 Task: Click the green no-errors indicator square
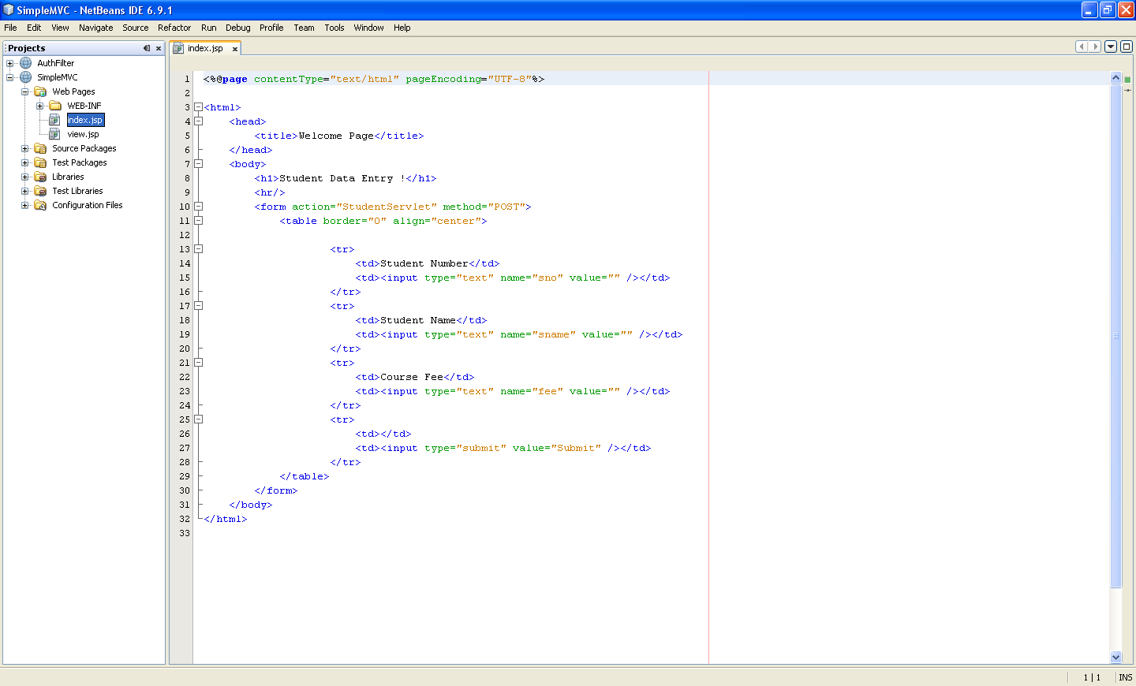[1128, 77]
